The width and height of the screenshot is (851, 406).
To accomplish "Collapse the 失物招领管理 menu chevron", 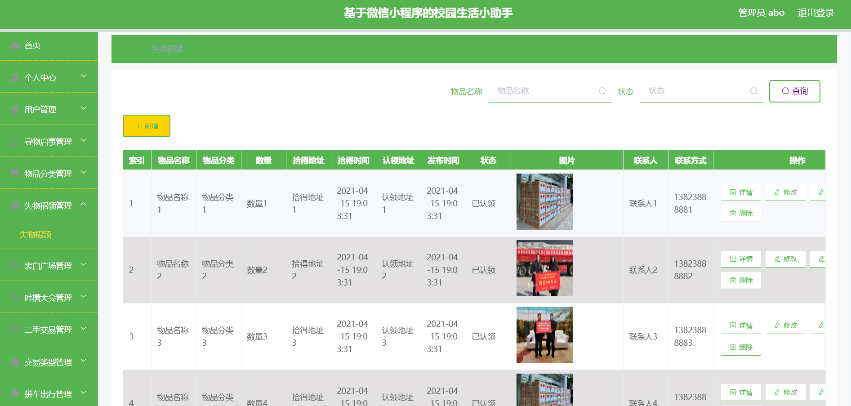I will point(84,205).
